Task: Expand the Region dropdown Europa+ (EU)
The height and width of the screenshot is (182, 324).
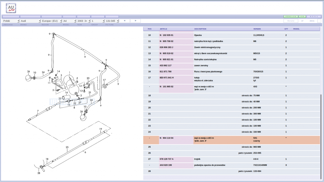Action: coord(52,21)
